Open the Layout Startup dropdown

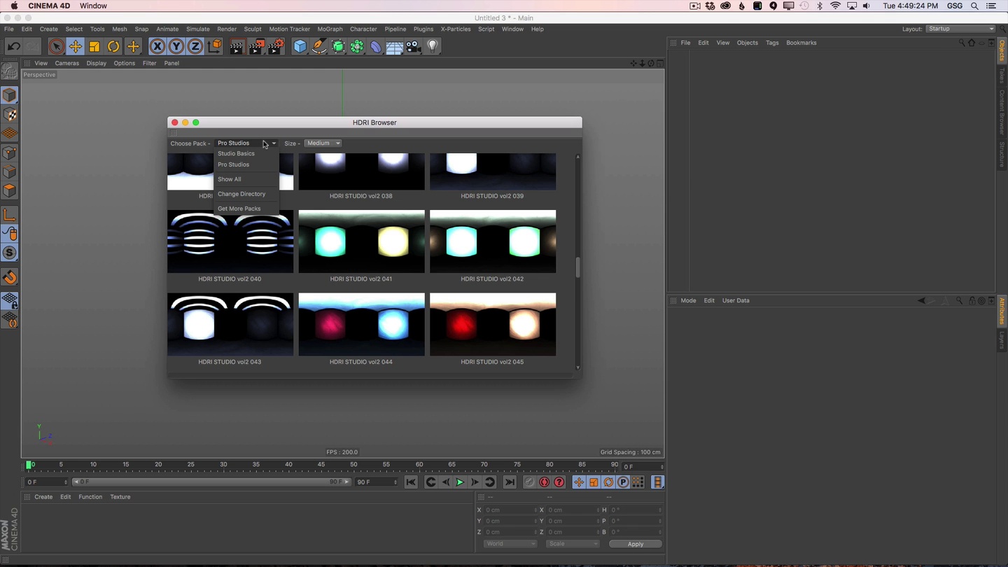960,29
